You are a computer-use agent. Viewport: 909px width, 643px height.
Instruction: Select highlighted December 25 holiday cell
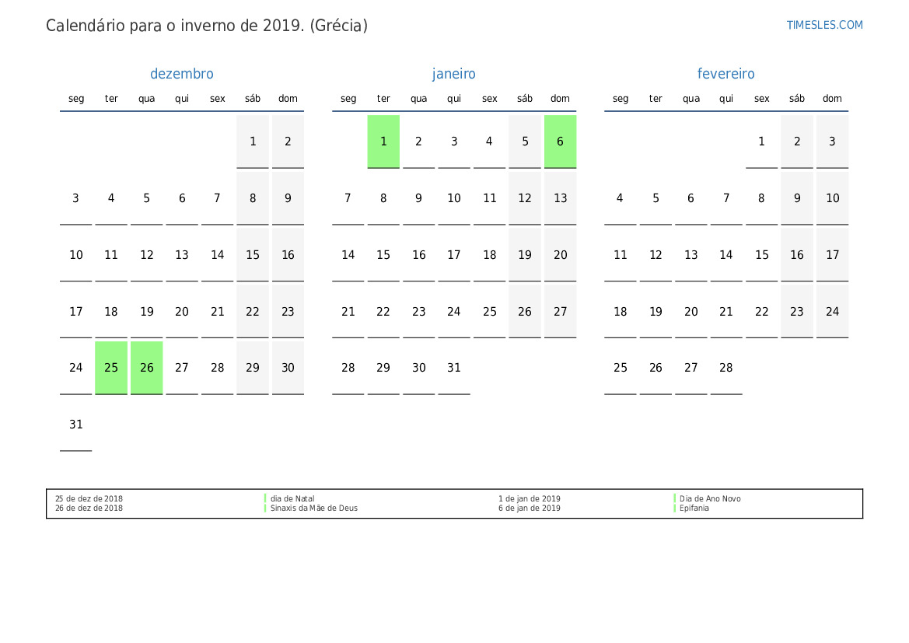point(111,368)
